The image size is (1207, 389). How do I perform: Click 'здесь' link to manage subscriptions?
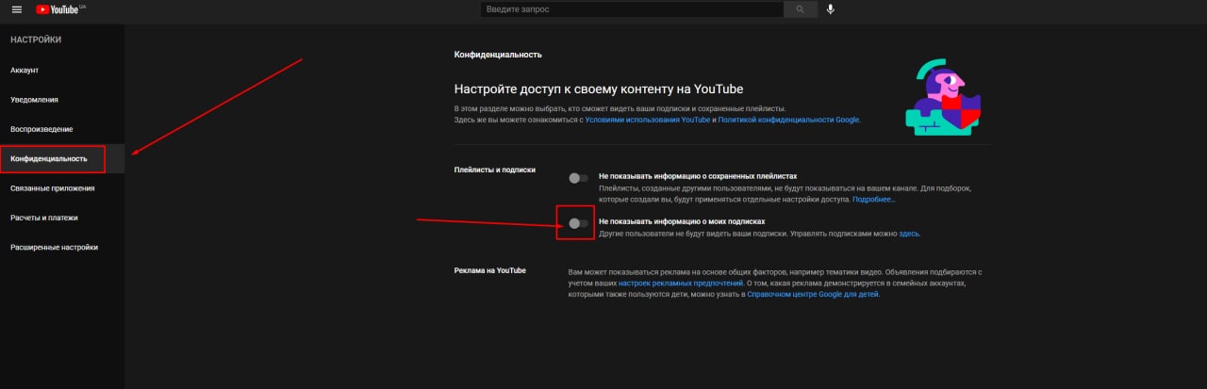[908, 233]
